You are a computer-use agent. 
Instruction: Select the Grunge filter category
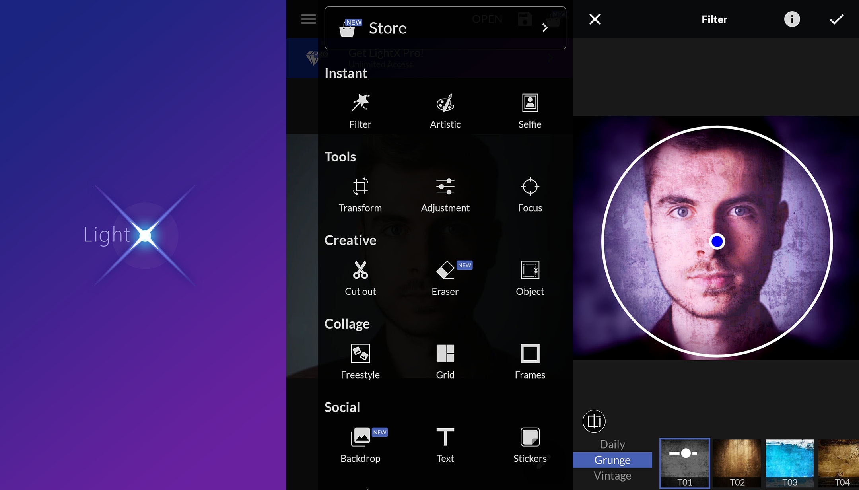click(612, 460)
